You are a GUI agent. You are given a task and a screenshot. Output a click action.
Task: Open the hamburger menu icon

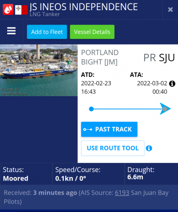click(11, 31)
